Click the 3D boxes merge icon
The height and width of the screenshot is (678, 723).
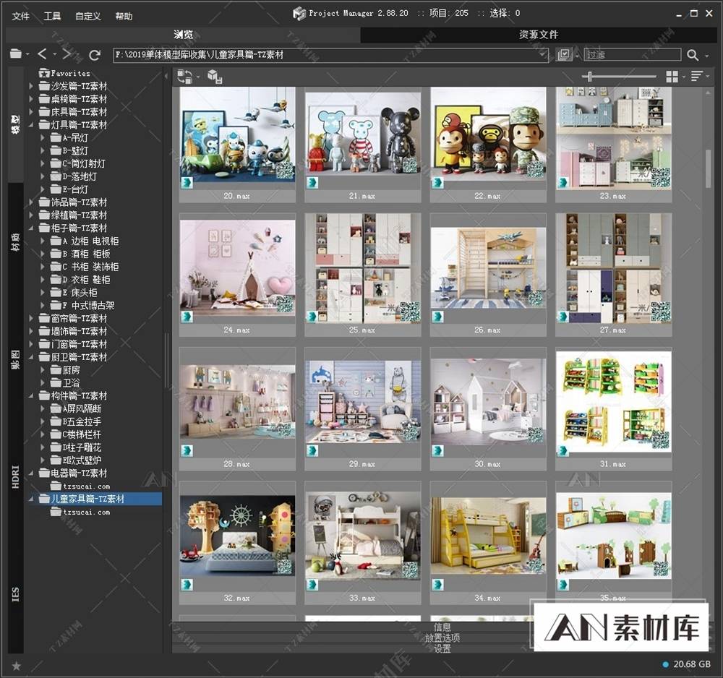pyautogui.click(x=215, y=77)
